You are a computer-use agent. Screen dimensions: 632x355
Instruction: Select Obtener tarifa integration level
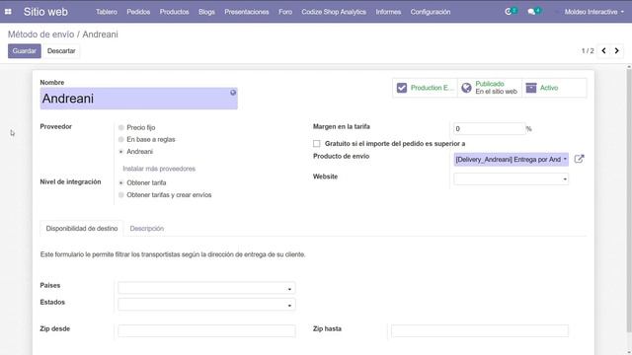click(120, 182)
